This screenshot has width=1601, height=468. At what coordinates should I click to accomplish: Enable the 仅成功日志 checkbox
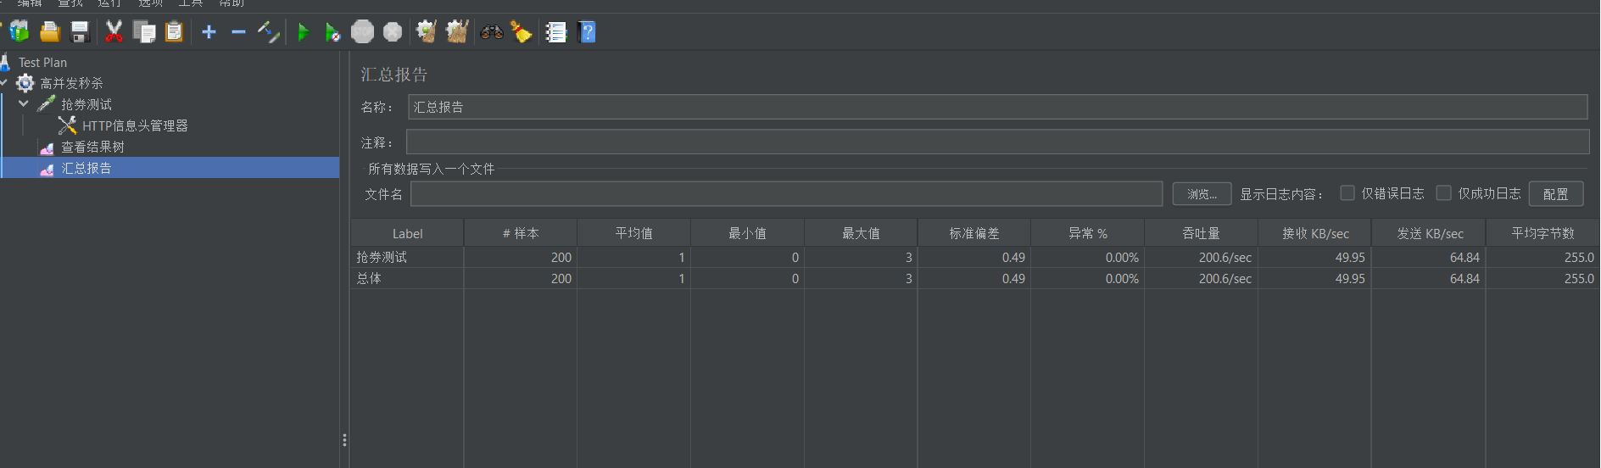tap(1444, 193)
